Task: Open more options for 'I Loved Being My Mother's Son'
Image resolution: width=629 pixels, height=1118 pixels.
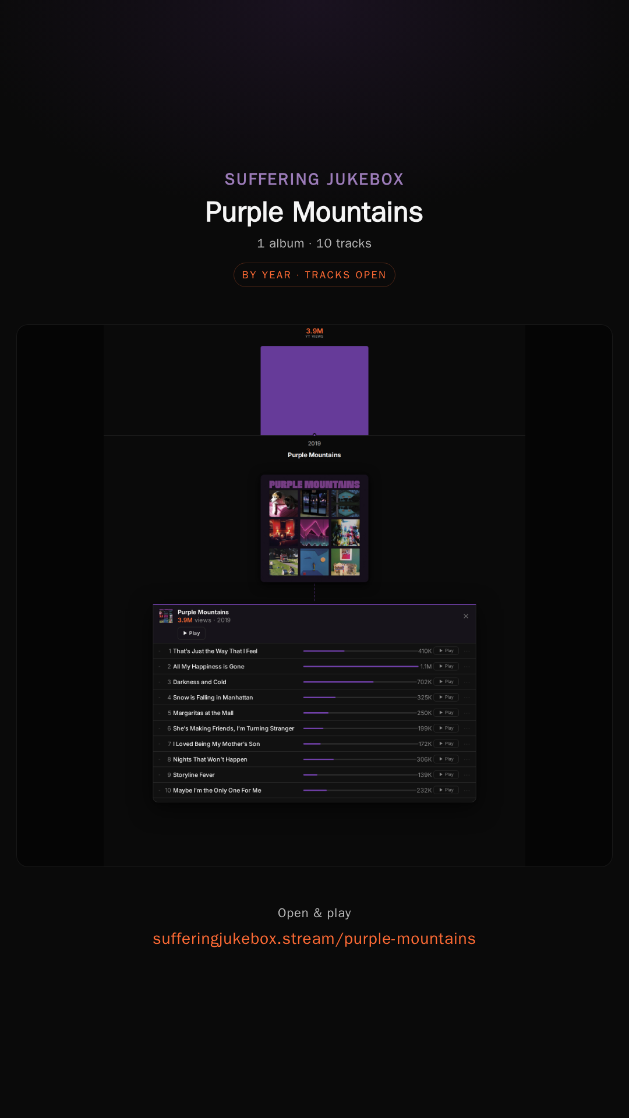Action: click(467, 744)
